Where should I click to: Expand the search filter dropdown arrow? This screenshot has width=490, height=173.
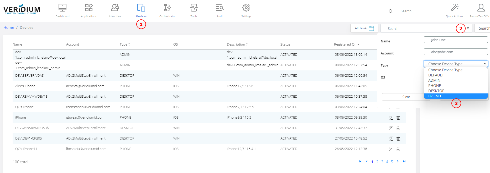(468, 28)
